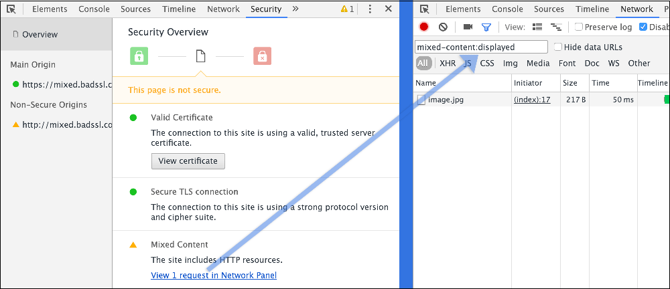Viewport: 670px width, 289px height.
Task: Click the green secure lock icon
Action: (139, 56)
